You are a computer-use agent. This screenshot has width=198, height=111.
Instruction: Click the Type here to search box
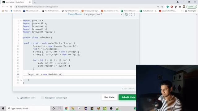[28, 108]
